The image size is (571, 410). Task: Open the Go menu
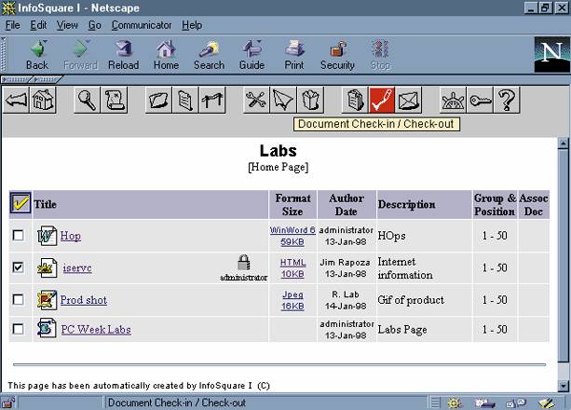(95, 25)
